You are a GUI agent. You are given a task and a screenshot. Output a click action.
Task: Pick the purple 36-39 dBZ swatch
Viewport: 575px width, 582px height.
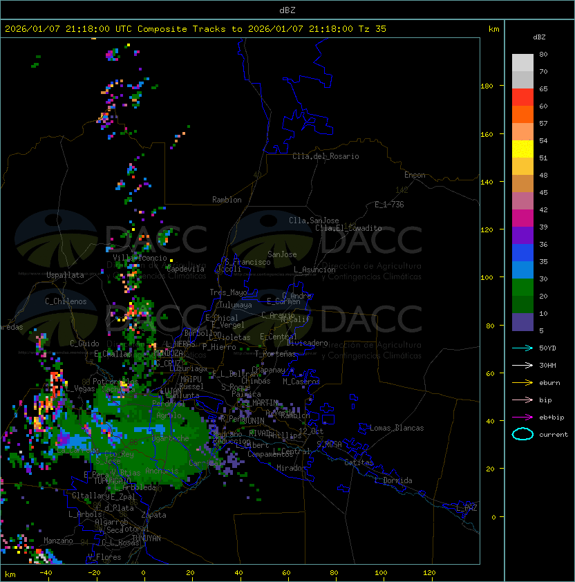(522, 236)
